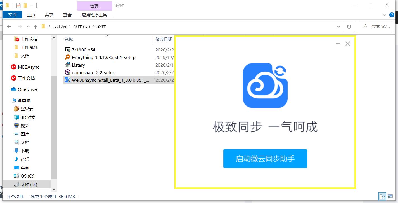Switch to details view in status bar
Image resolution: width=398 pixels, height=203 pixels.
pos(382,196)
